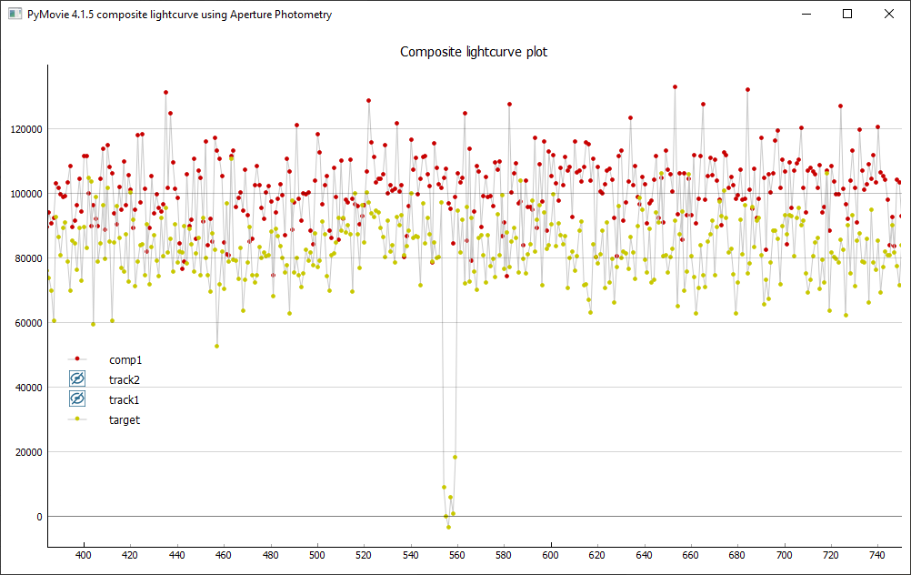Click the yellow target legend marker

(77, 419)
